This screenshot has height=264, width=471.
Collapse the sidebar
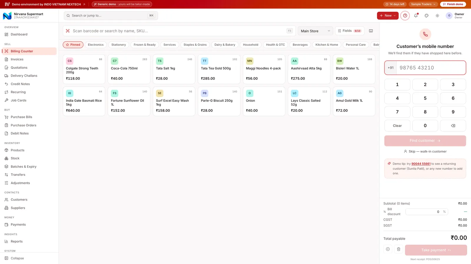(29, 258)
